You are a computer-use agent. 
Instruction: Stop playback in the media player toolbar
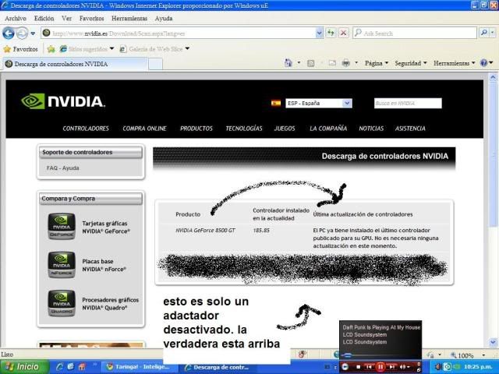tap(359, 367)
